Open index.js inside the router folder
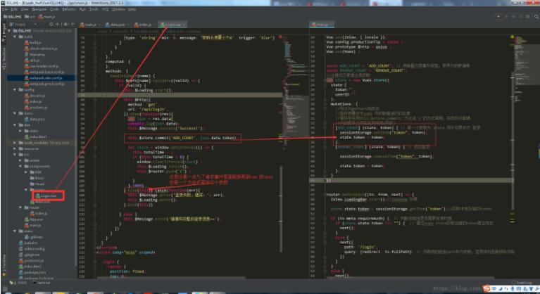540x294 pixels. pyautogui.click(x=38, y=214)
